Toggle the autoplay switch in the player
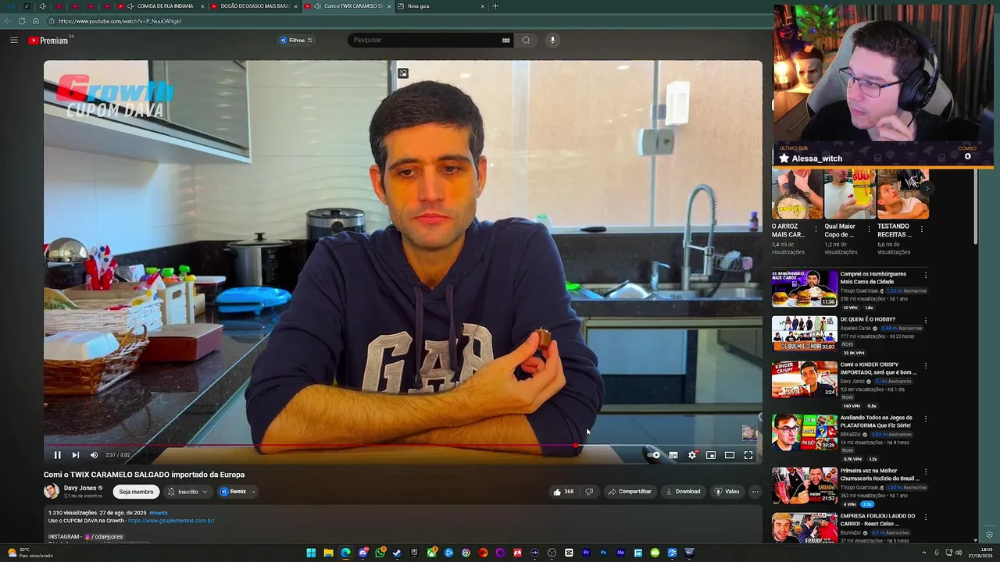The image size is (1000, 562). [654, 455]
